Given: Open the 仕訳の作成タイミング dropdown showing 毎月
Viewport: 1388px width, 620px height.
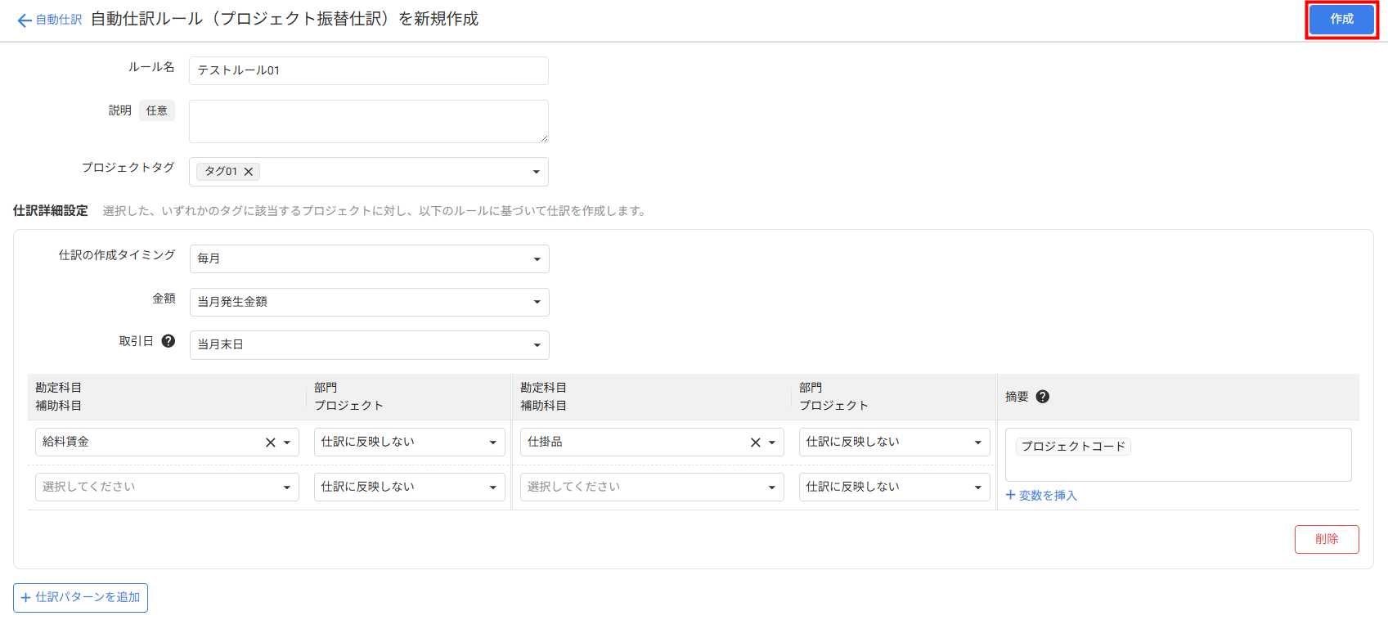Looking at the screenshot, I should click(369, 258).
